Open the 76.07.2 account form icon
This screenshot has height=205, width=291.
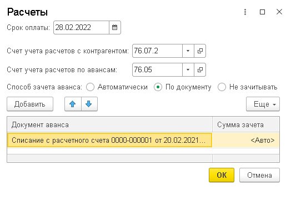tap(200, 51)
